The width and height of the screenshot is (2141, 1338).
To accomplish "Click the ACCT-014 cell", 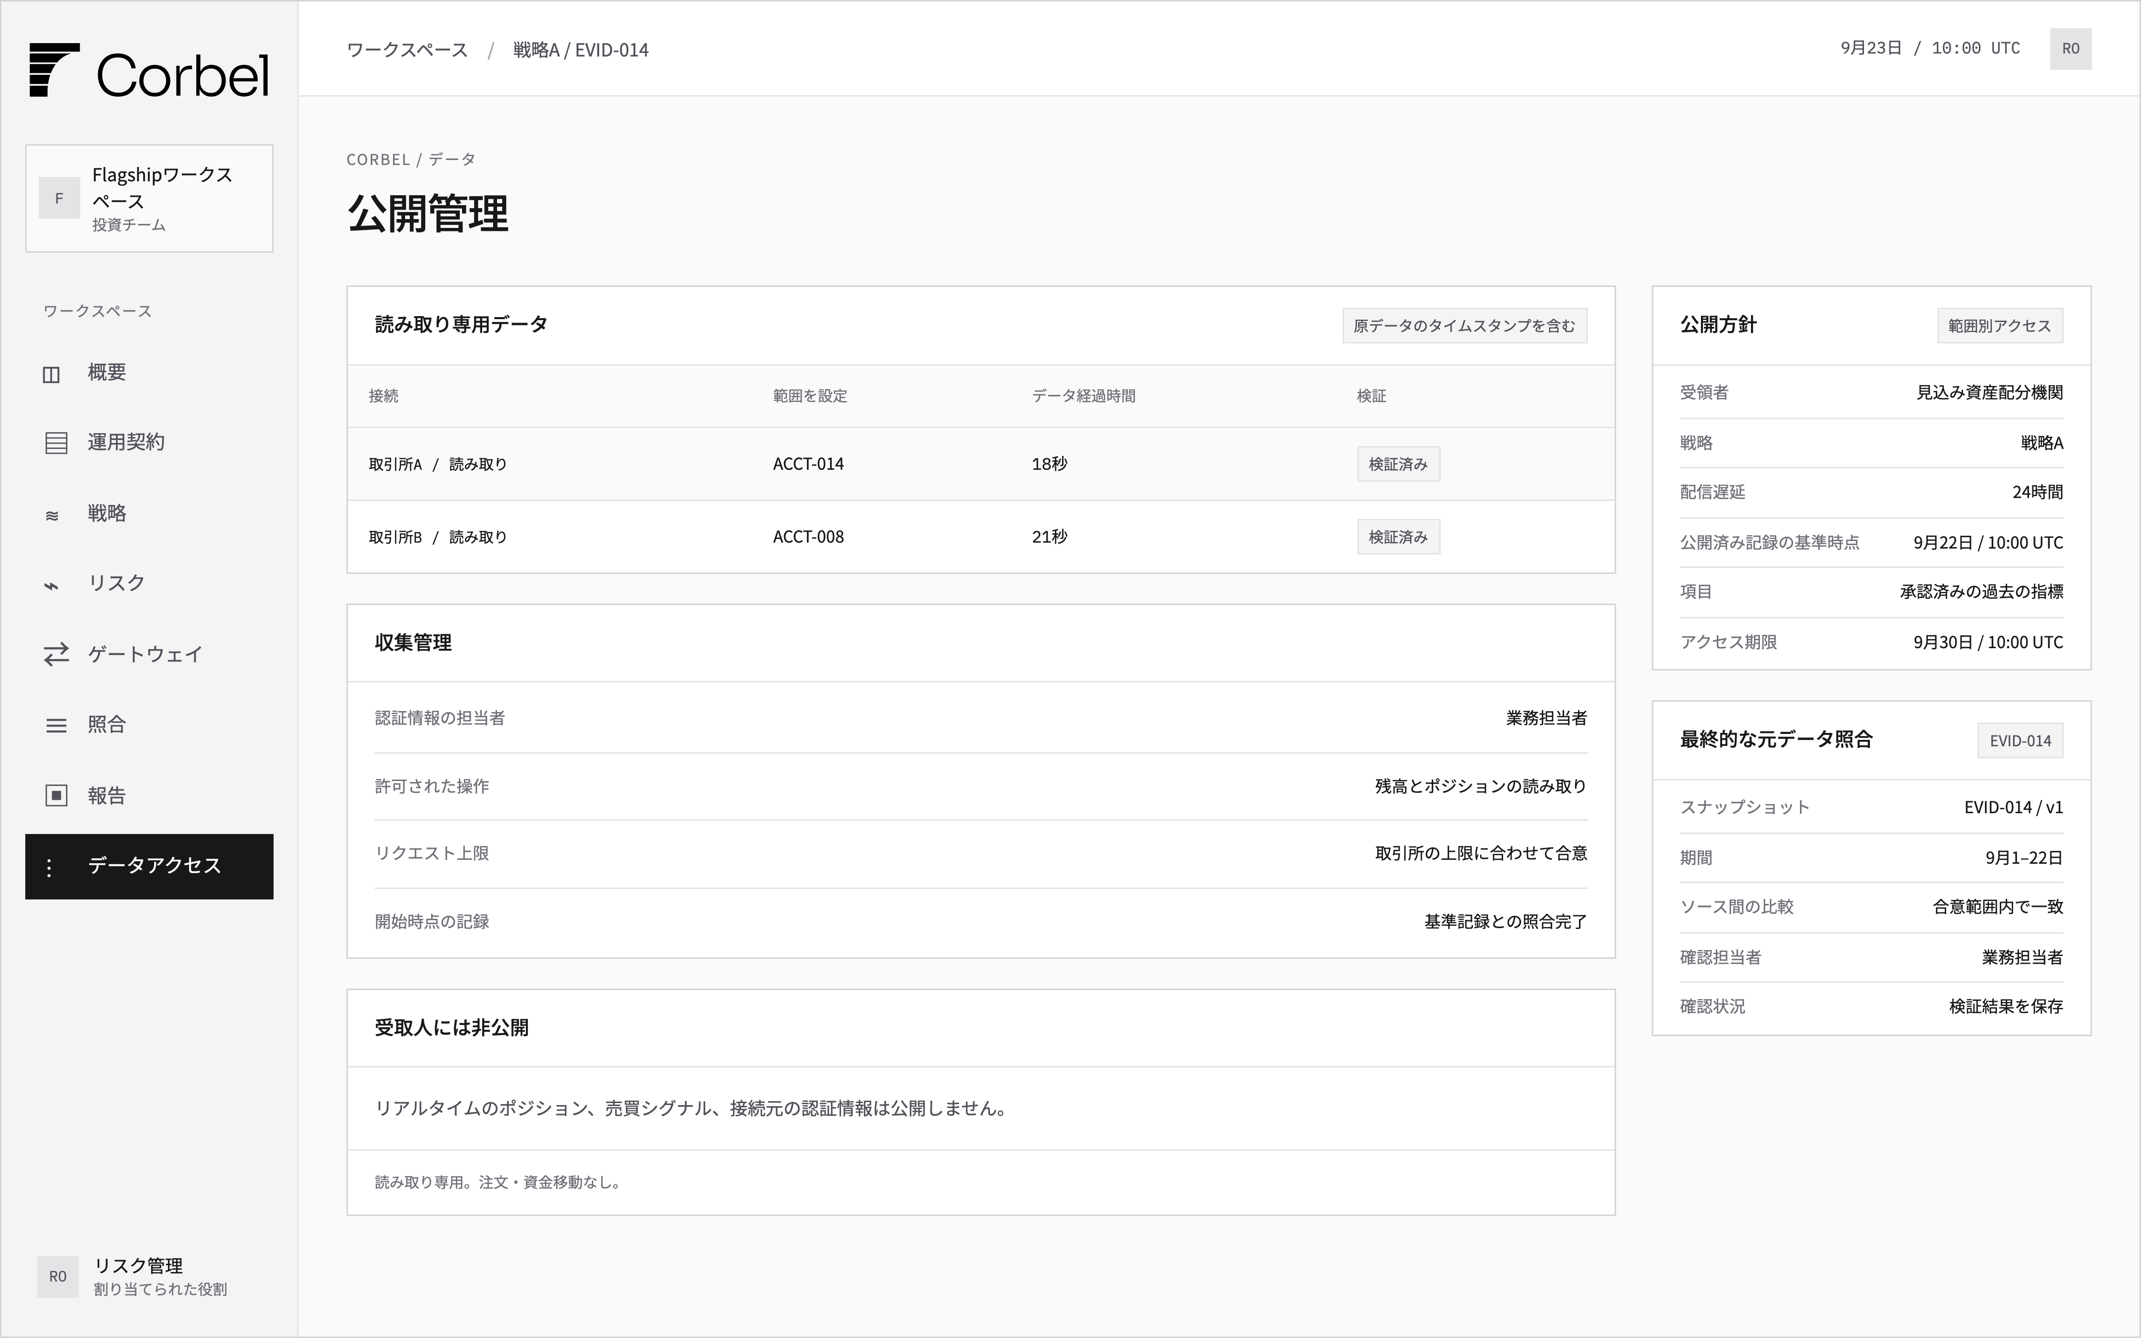I will click(x=808, y=465).
